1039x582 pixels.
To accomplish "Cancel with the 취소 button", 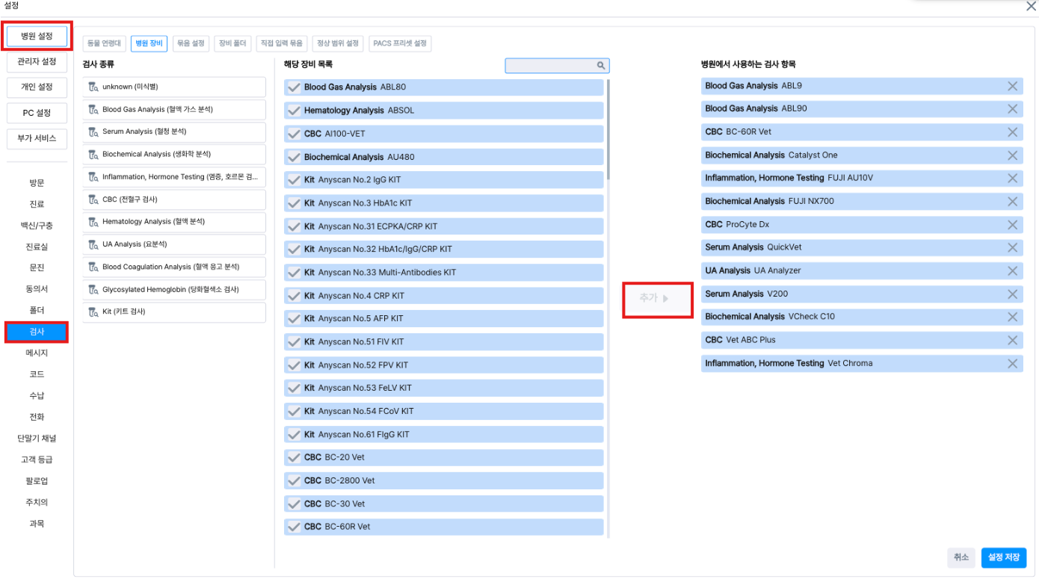I will [x=961, y=557].
